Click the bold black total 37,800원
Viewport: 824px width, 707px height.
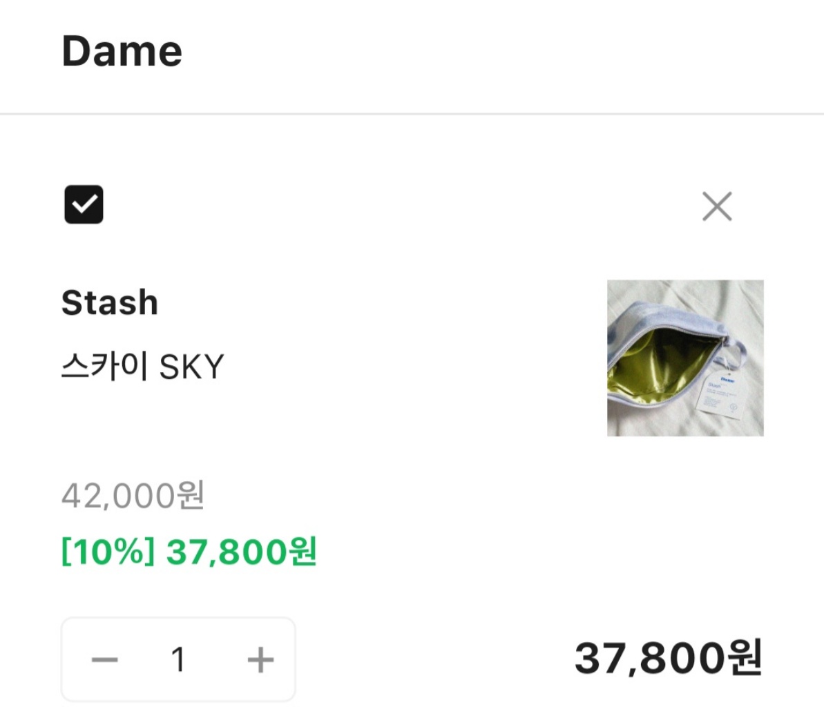click(668, 658)
